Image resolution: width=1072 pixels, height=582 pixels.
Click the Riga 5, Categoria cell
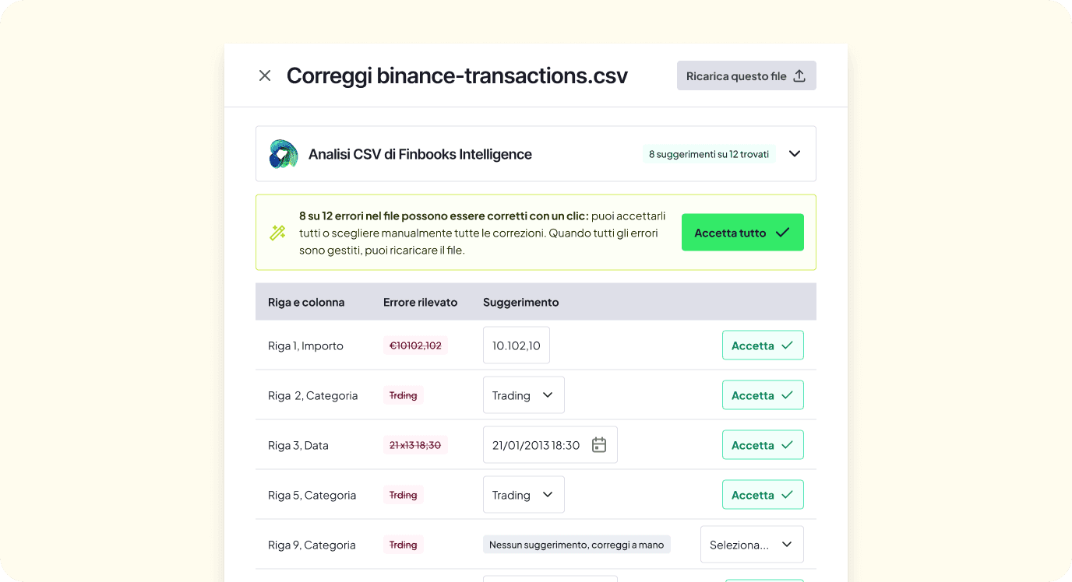312,495
